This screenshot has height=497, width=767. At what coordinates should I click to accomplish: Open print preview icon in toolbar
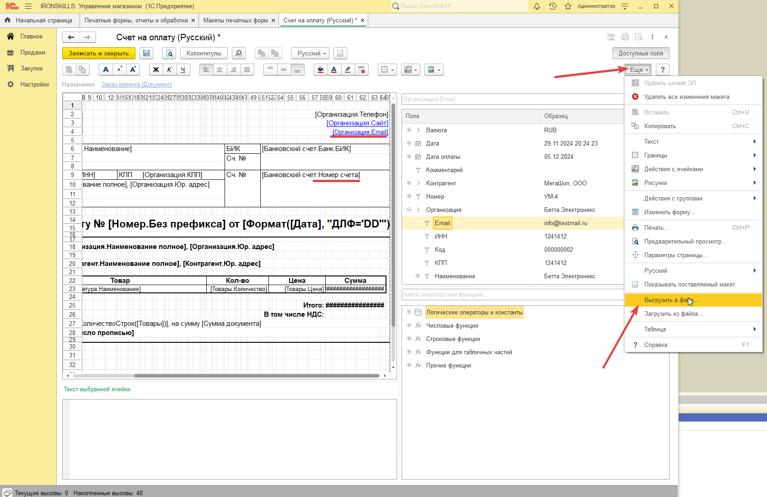[x=169, y=54]
